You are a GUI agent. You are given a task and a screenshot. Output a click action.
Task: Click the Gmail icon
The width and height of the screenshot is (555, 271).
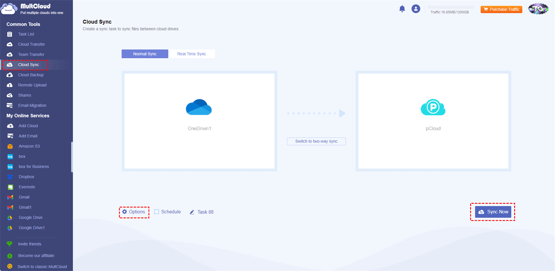pyautogui.click(x=10, y=197)
